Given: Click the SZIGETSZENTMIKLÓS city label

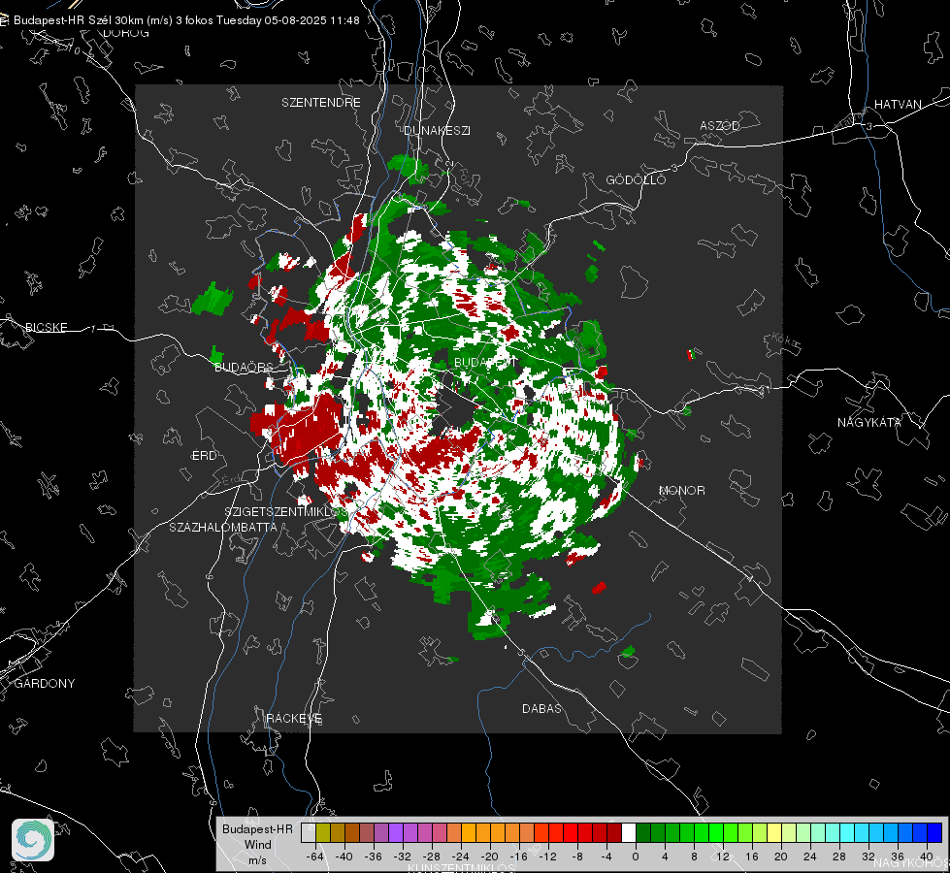Looking at the screenshot, I should coord(286,512).
